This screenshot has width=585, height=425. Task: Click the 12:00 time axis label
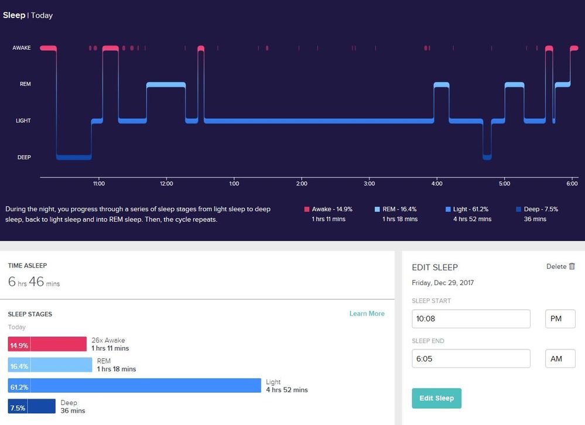point(166,183)
